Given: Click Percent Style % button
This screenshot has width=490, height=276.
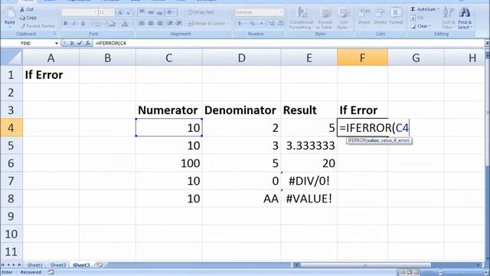Looking at the screenshot, I should (253, 24).
